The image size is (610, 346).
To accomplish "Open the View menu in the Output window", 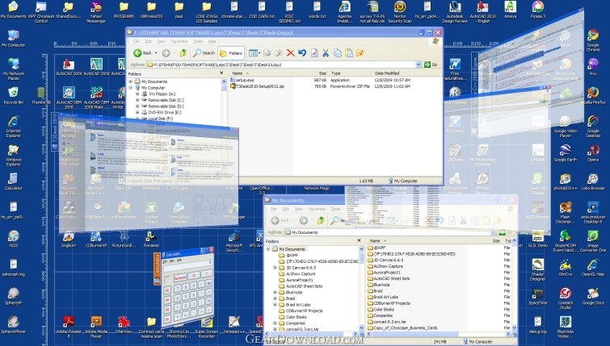I will point(161,41).
